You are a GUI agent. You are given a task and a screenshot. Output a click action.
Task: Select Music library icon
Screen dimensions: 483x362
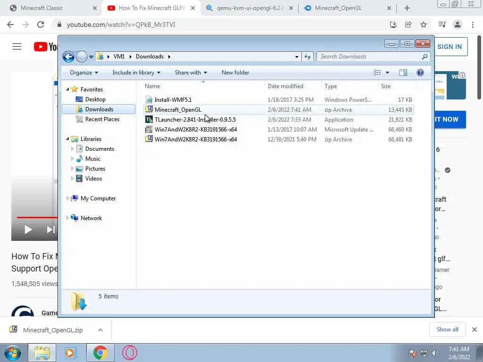[x=79, y=158]
